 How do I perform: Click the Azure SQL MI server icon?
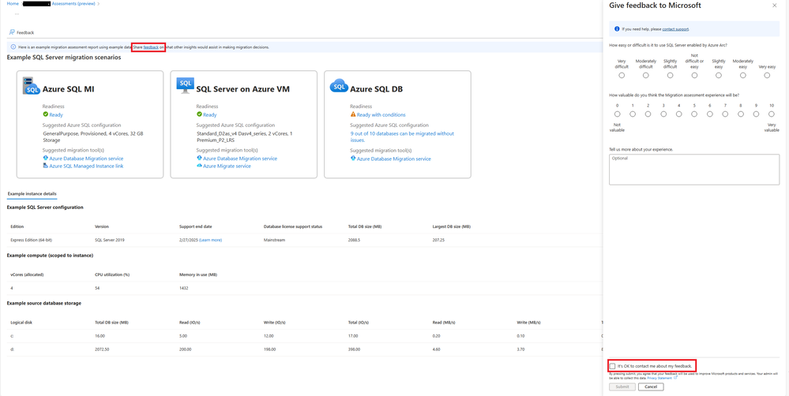[x=32, y=86]
